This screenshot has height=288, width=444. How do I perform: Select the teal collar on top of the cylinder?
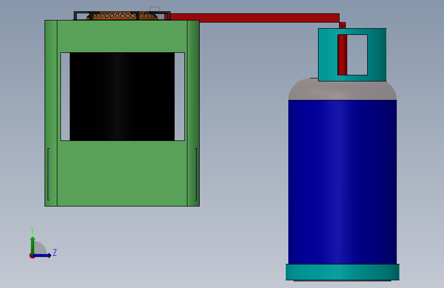(328, 55)
